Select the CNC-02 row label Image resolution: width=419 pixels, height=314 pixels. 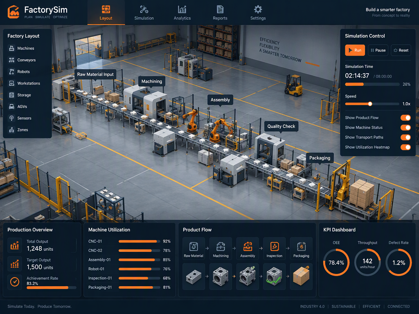95,251
